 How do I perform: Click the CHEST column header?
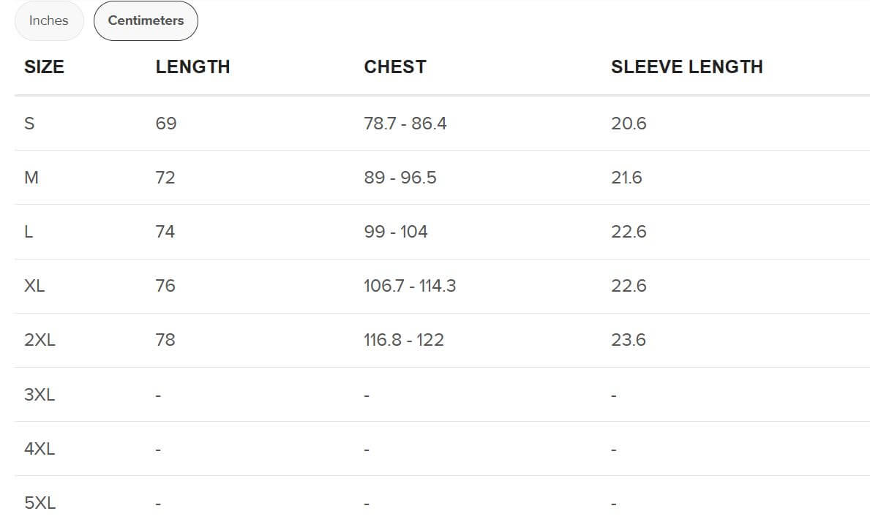(x=395, y=67)
